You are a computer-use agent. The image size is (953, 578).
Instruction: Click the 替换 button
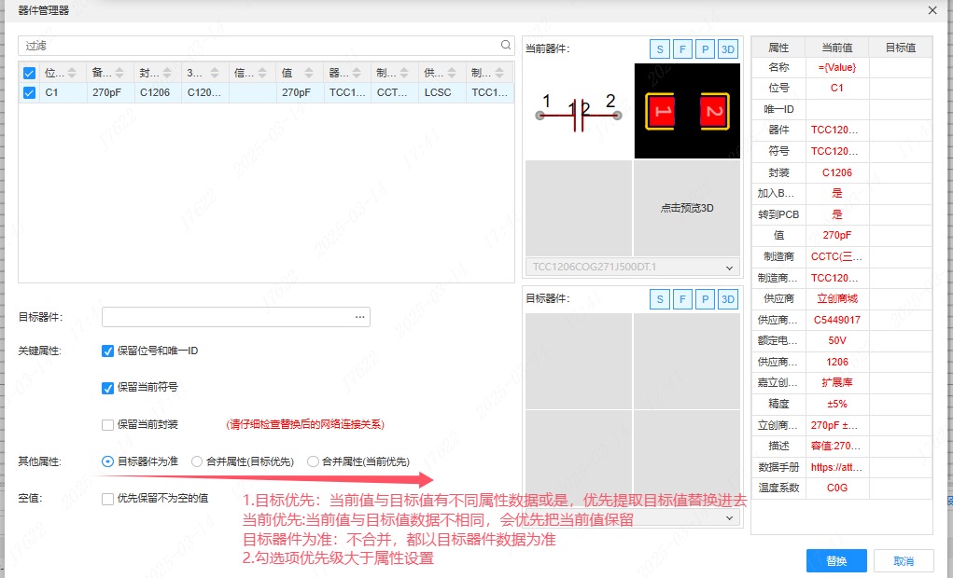[x=836, y=561]
